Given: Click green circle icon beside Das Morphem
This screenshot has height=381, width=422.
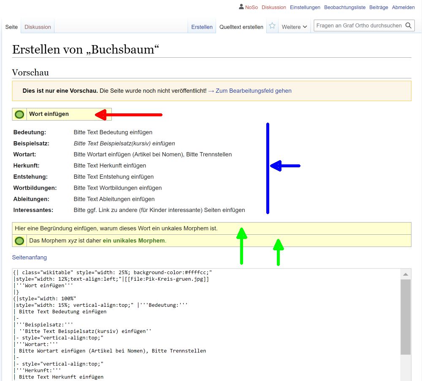Looking at the screenshot, I should pyautogui.click(x=19, y=241).
